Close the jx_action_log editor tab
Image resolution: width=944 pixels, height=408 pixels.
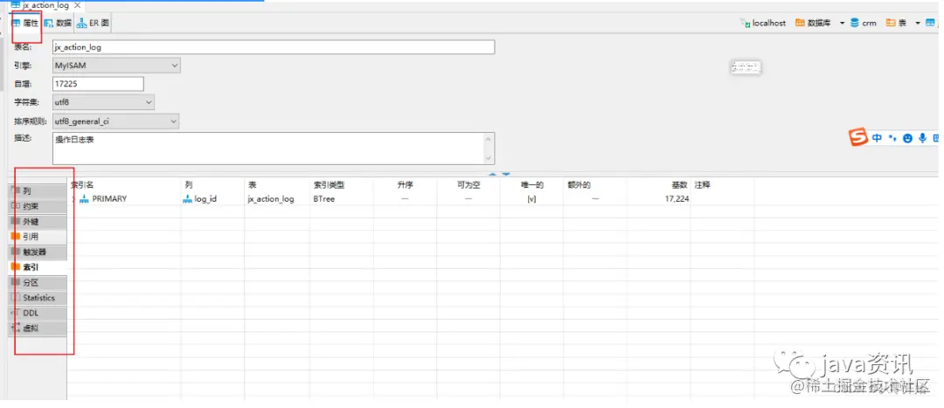pos(78,5)
